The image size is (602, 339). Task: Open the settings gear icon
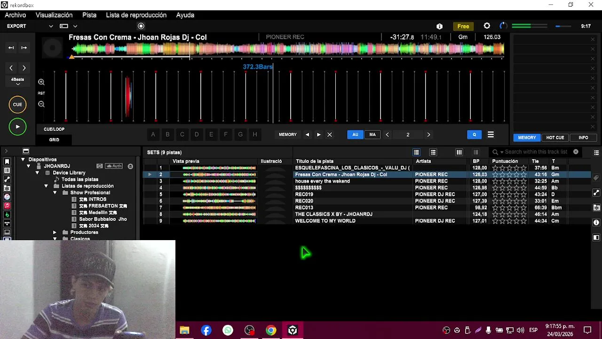487,26
